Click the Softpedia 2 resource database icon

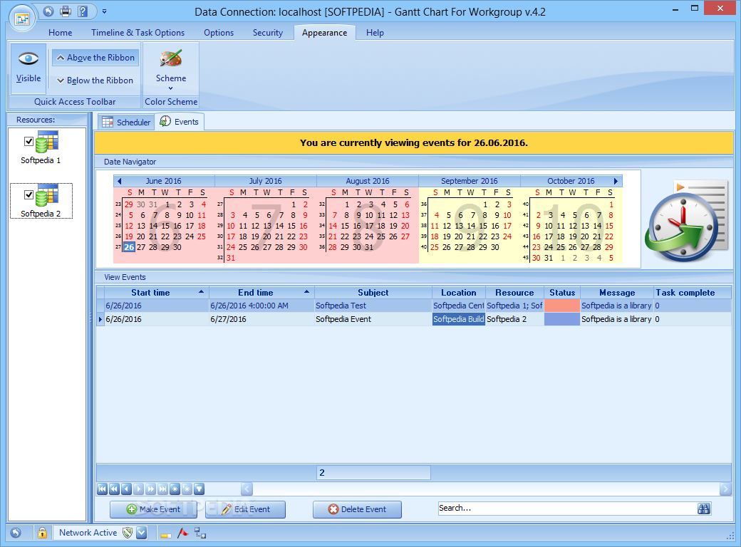coord(47,195)
